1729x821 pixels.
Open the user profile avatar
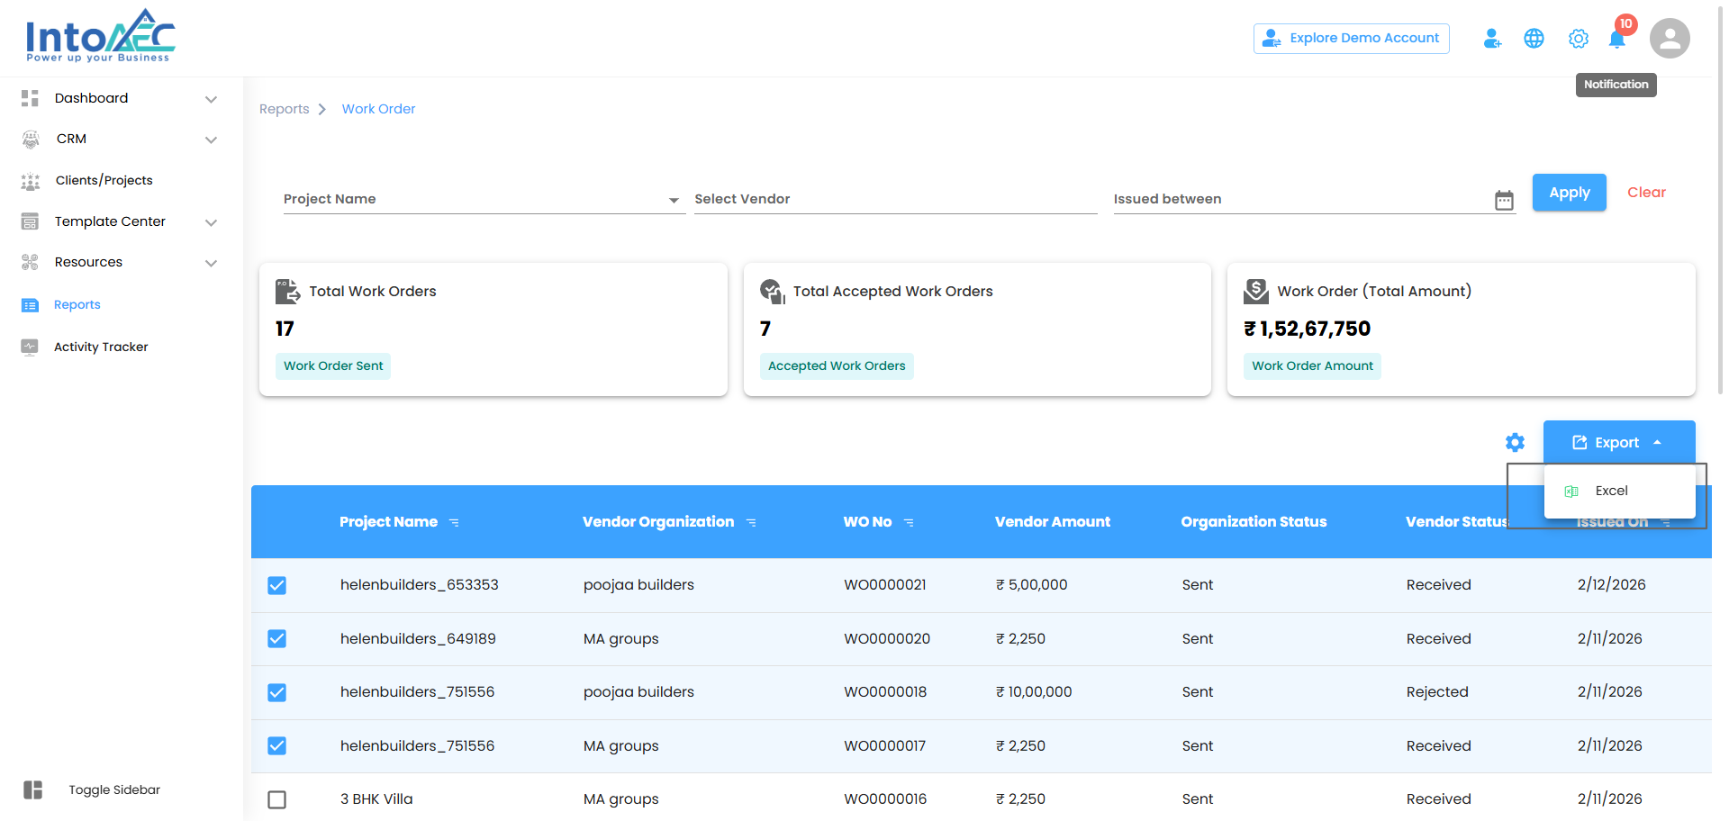point(1669,39)
